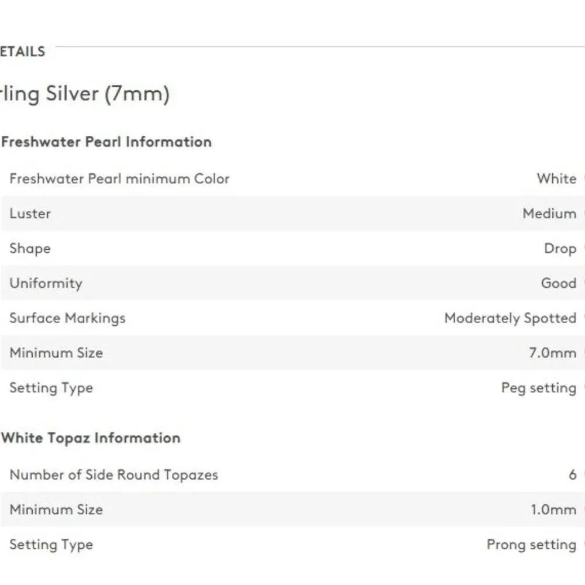Select the Moderately Spotted value
This screenshot has width=585, height=585.
(x=510, y=318)
